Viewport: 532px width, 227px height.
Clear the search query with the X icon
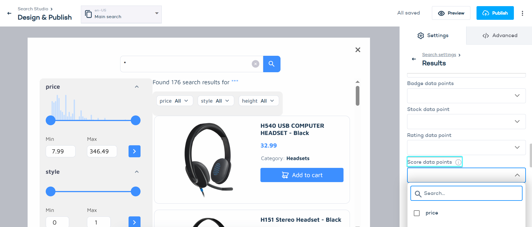point(255,64)
